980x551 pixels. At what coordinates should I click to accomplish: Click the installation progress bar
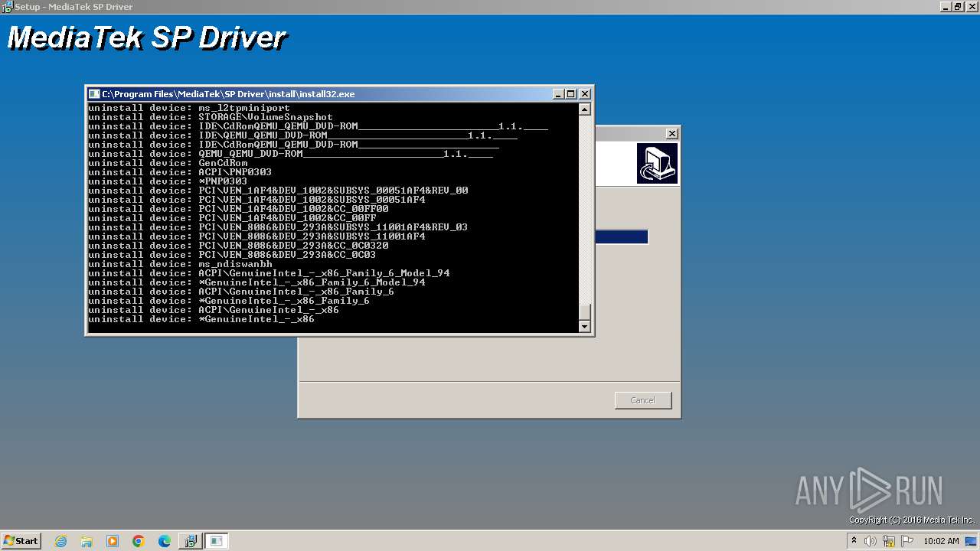622,237
